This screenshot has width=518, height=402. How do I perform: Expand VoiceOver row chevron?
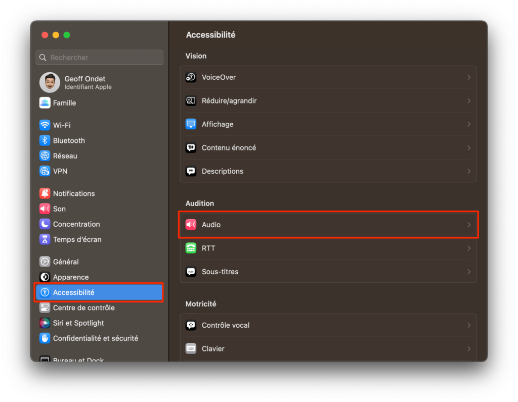point(469,77)
